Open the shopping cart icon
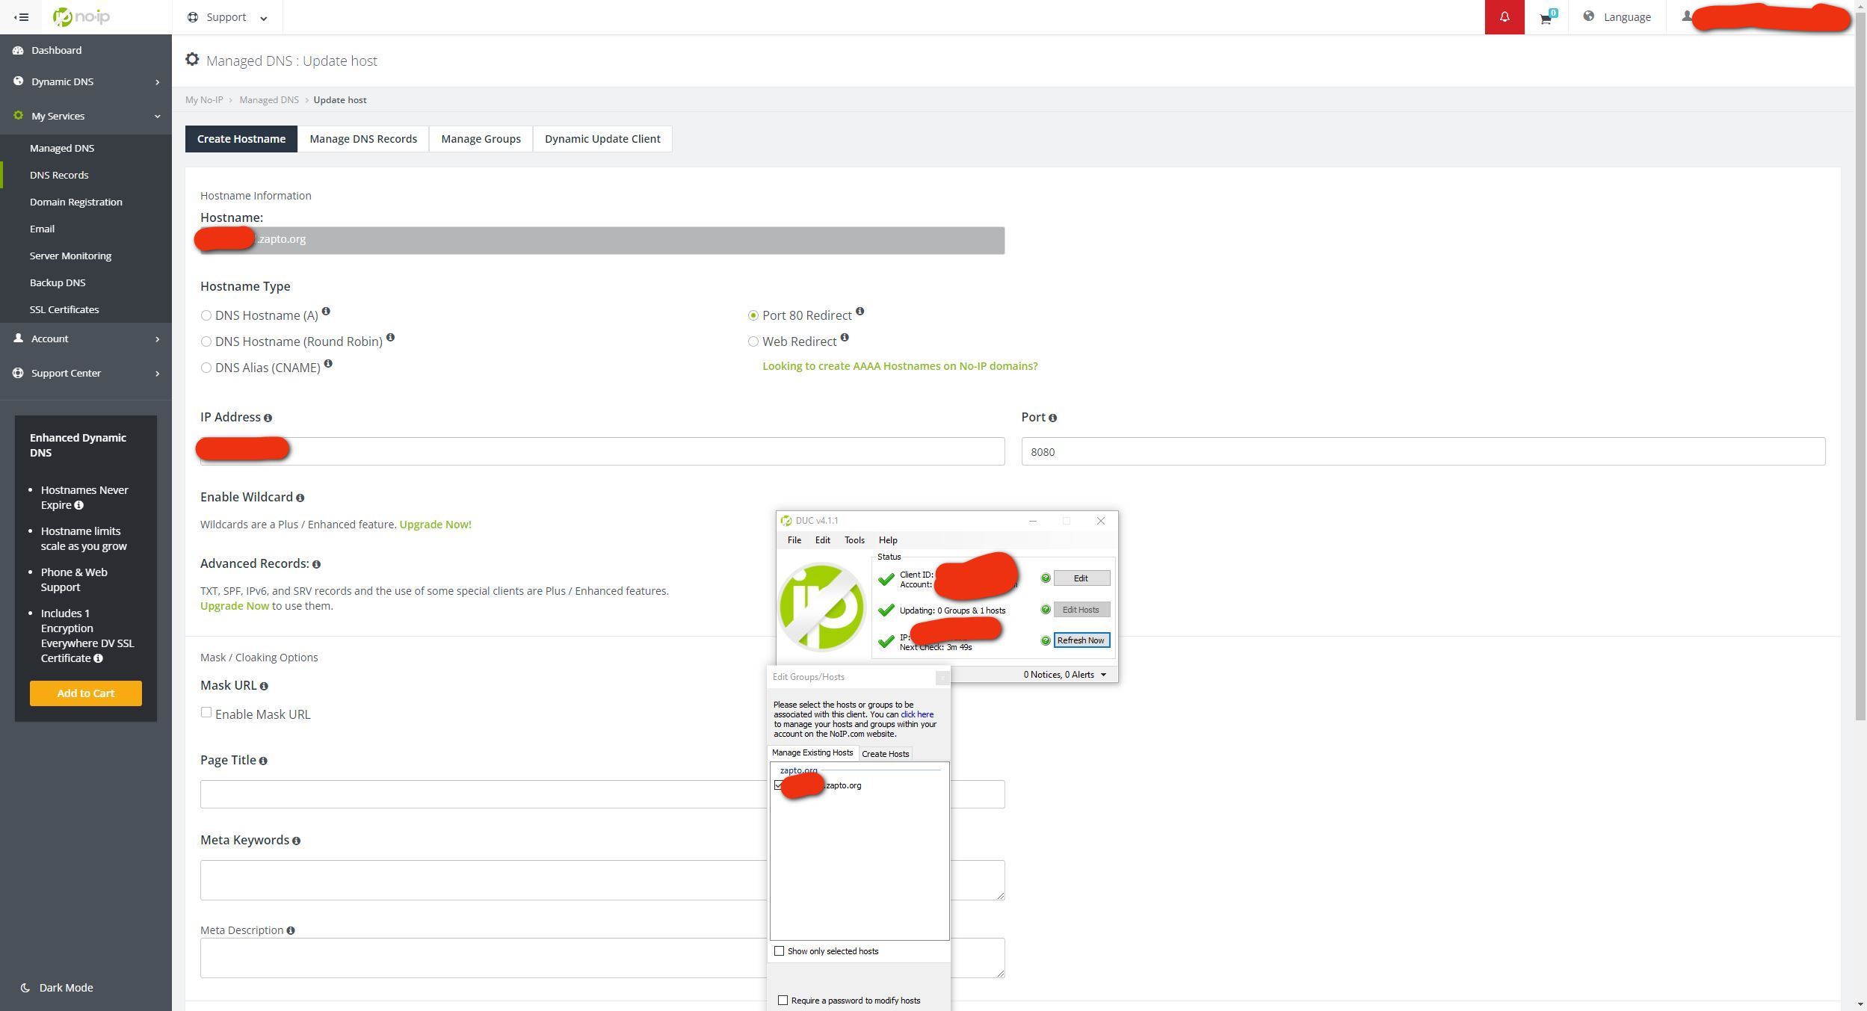 pyautogui.click(x=1546, y=18)
